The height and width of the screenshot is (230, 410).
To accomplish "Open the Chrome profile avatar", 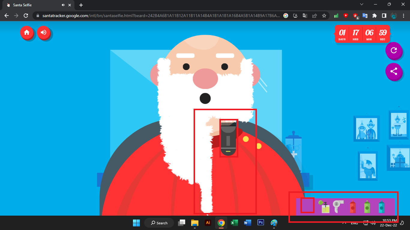I will (394, 16).
